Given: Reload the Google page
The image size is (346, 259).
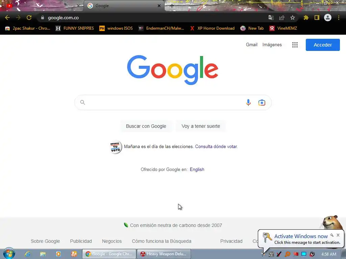Looking at the screenshot, I should point(29,18).
